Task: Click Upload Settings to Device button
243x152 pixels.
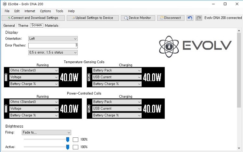Action: tap(93, 18)
